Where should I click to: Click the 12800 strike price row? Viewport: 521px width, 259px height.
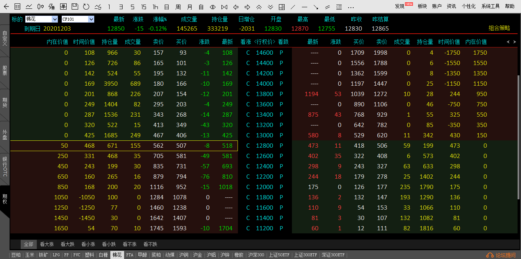tap(264, 146)
